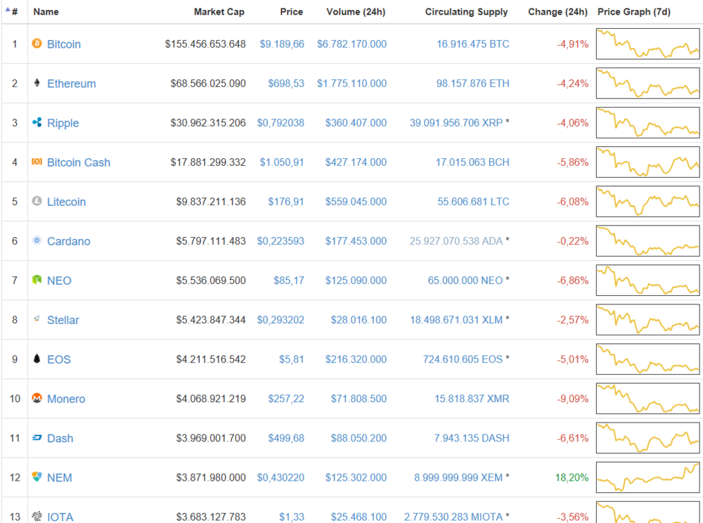Click the Bitcoin Cash orange icon

pyautogui.click(x=37, y=162)
